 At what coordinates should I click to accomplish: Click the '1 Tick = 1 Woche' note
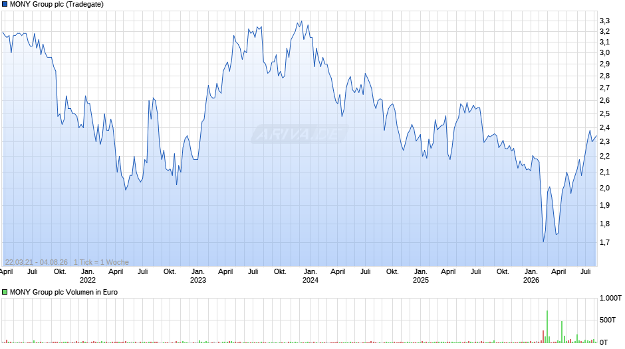(101, 262)
